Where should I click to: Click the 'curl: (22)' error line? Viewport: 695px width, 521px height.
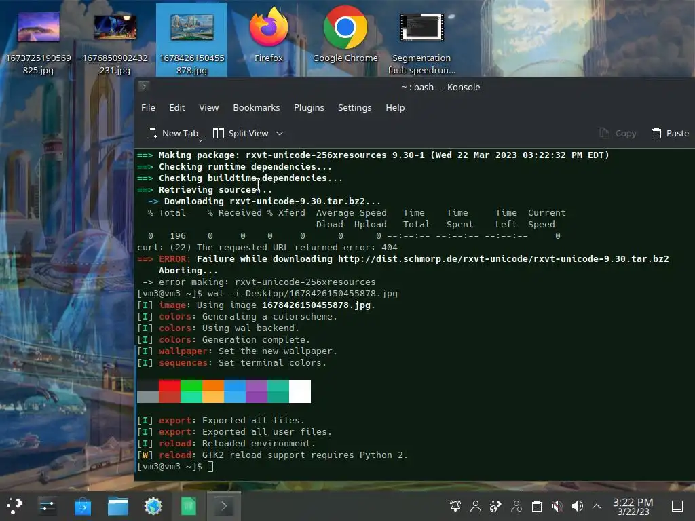[x=267, y=247]
